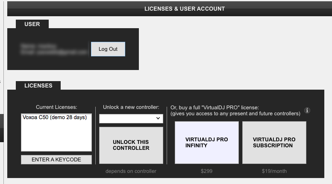Click ENTER A KEYCODE button
The width and height of the screenshot is (332, 184).
(x=56, y=160)
